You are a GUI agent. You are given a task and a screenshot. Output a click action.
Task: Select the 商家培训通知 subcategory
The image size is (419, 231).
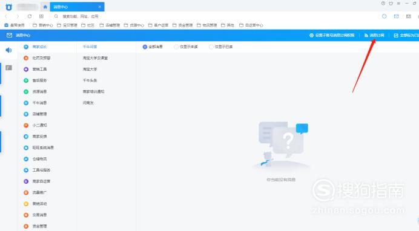coord(93,91)
